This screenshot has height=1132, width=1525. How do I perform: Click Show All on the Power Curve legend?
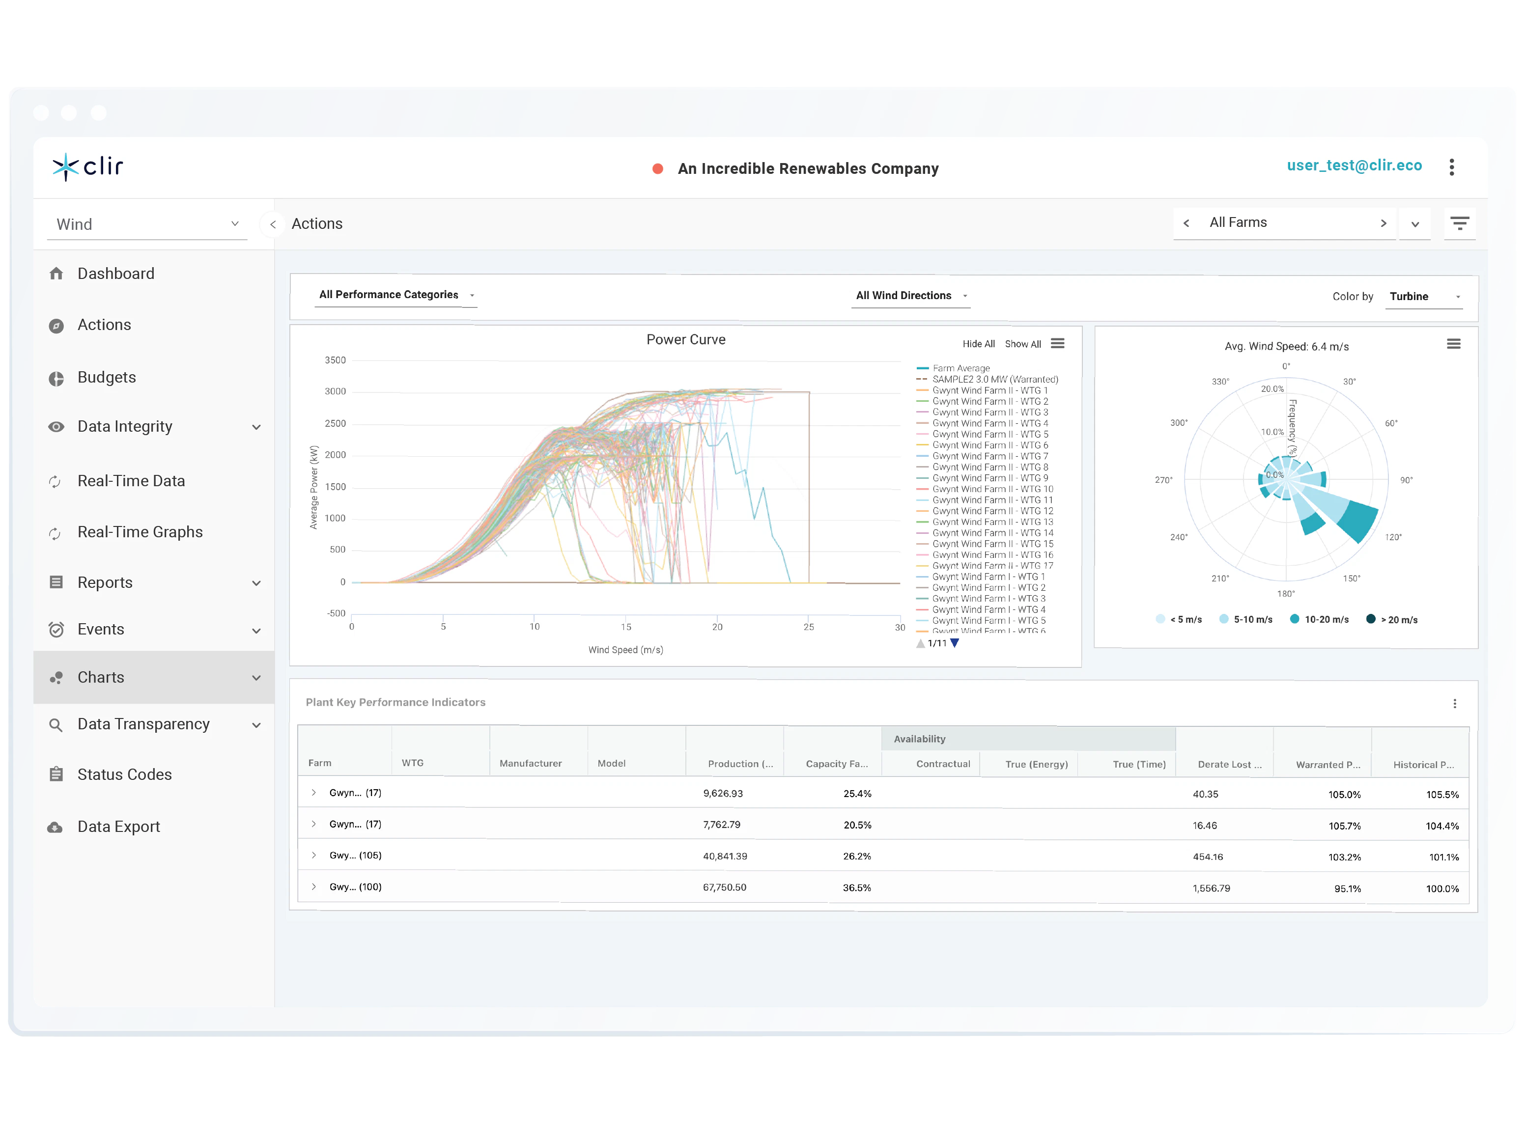(1023, 343)
